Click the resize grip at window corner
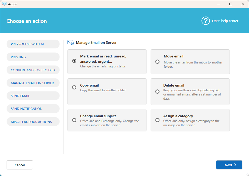 pyautogui.click(x=247, y=174)
